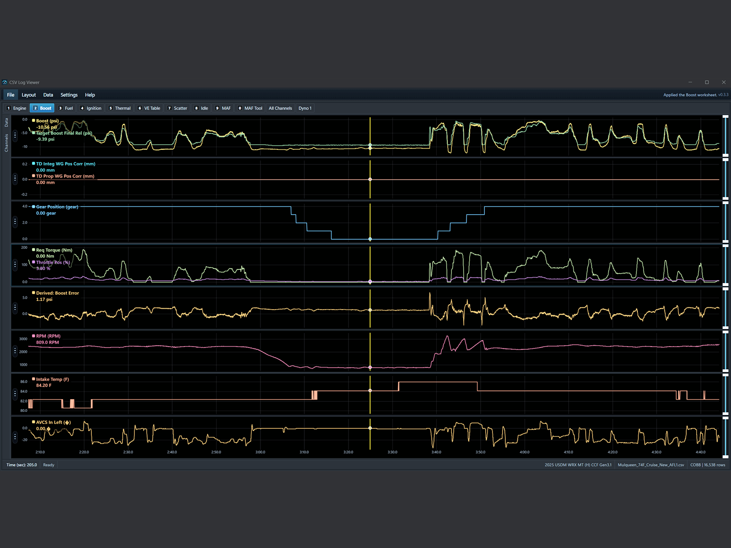Click the Req Torque color swatch

pyautogui.click(x=33, y=250)
